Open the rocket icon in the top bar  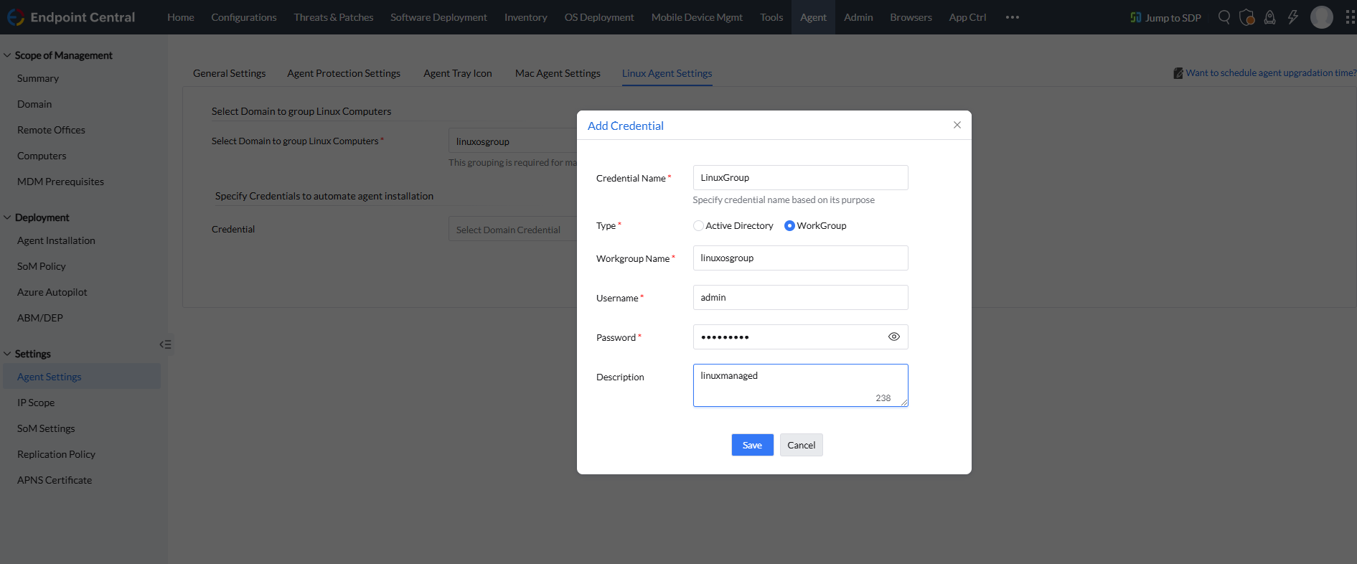pyautogui.click(x=1269, y=17)
